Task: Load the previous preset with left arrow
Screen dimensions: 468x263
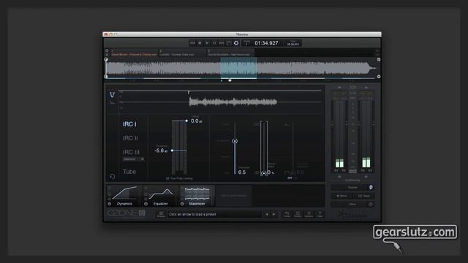Action: (266, 214)
